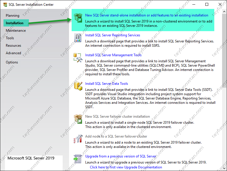The height and width of the screenshot is (171, 227).
Task: Click the add node wrench icon
Action: (78, 139)
